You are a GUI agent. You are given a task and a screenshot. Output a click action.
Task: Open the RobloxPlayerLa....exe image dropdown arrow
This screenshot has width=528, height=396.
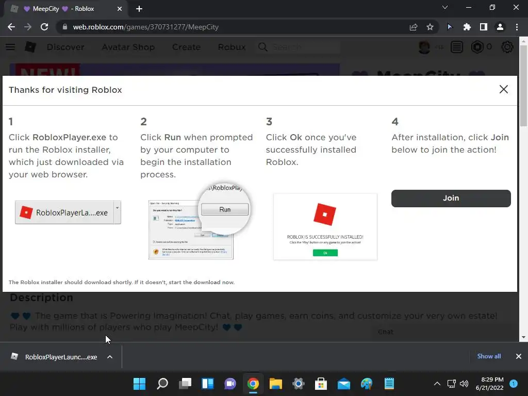[117, 212]
